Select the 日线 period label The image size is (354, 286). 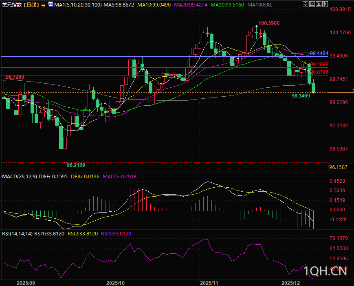(x=31, y=5)
